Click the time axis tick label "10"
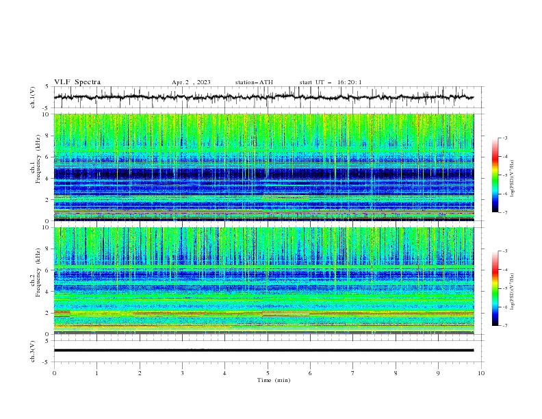The height and width of the screenshot is (419, 542). point(481,373)
